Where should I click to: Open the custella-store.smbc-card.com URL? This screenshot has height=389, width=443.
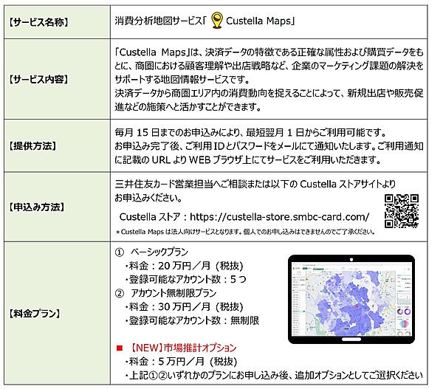(x=279, y=217)
